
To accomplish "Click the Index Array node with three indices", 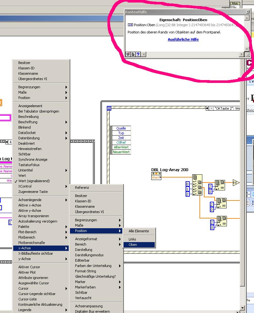I will click(x=197, y=185).
